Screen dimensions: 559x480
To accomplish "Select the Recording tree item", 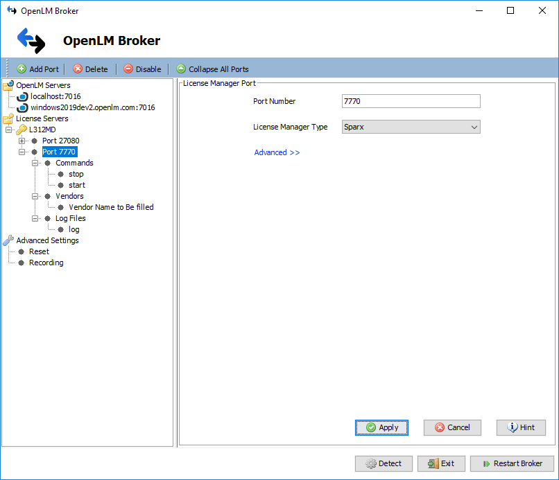I will pos(46,263).
